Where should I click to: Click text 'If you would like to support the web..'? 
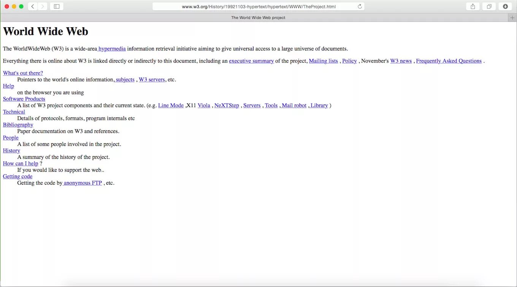[60, 169]
